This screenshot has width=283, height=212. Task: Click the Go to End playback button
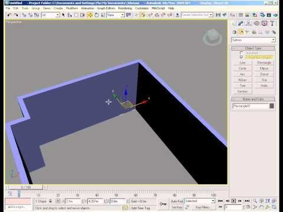click(247, 201)
